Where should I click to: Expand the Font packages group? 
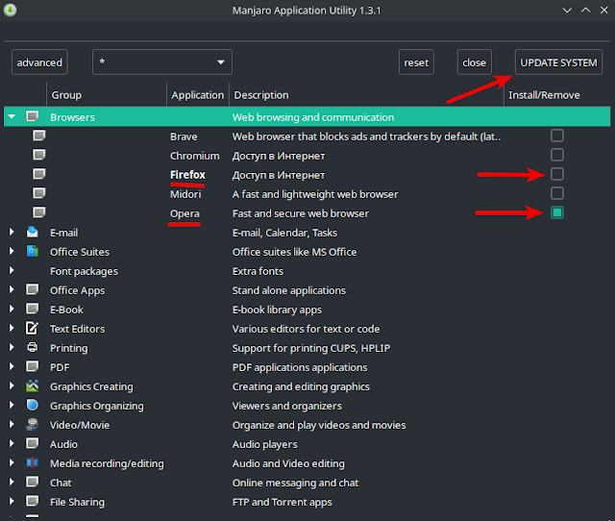(12, 270)
